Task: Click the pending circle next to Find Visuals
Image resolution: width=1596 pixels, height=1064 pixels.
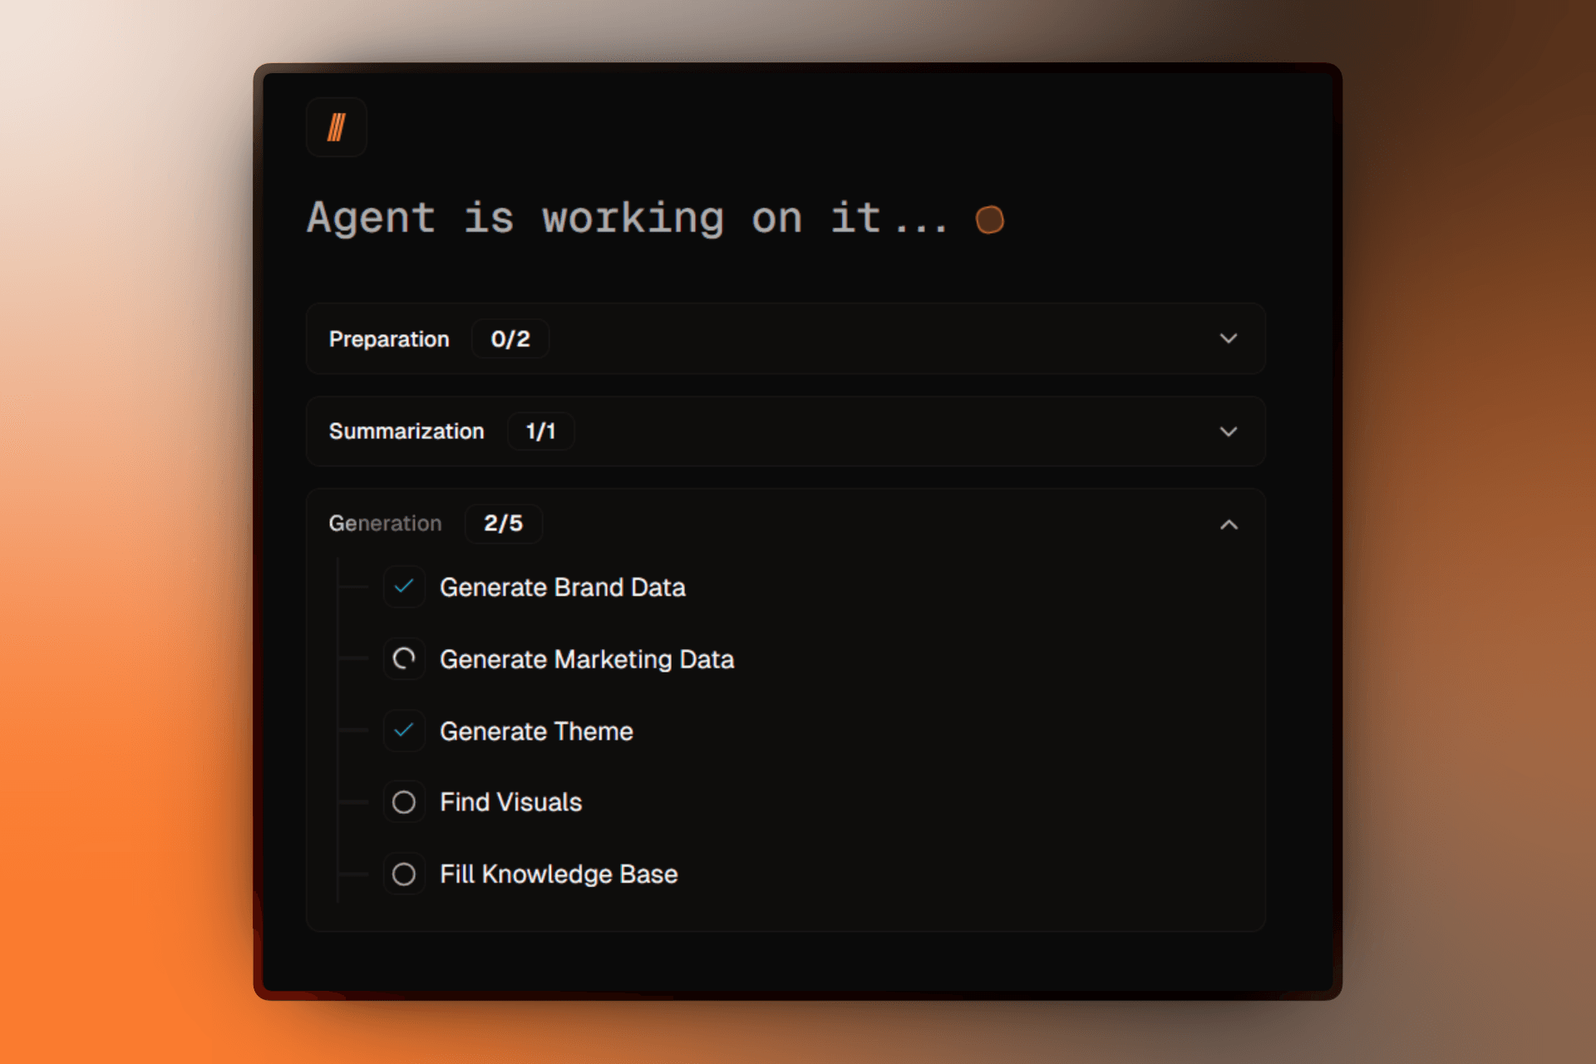Action: (405, 802)
